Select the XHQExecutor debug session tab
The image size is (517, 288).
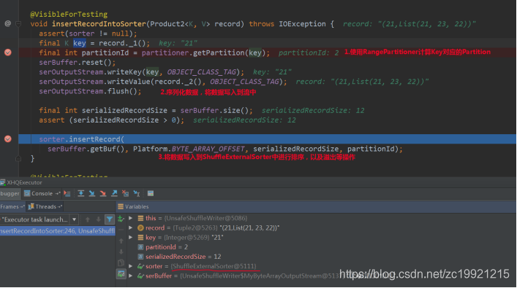[21, 182]
